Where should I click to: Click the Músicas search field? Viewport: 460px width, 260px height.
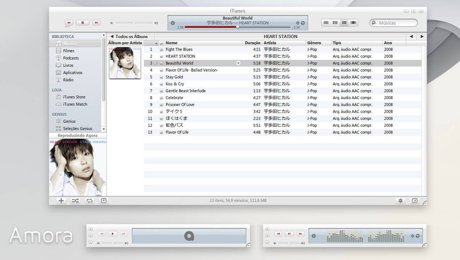point(393,23)
